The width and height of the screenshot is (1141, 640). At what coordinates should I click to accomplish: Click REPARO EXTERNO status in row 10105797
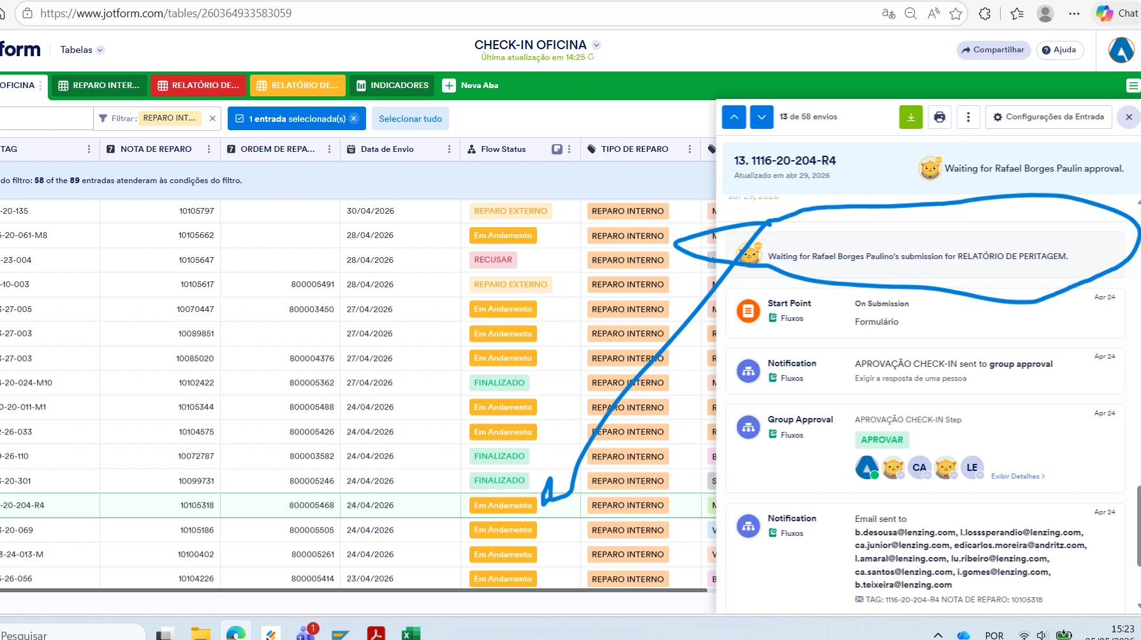tap(510, 211)
